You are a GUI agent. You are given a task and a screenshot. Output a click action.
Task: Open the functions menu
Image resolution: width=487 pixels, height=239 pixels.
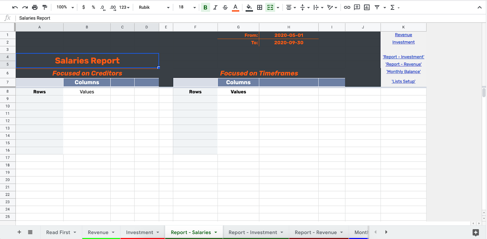point(394,7)
